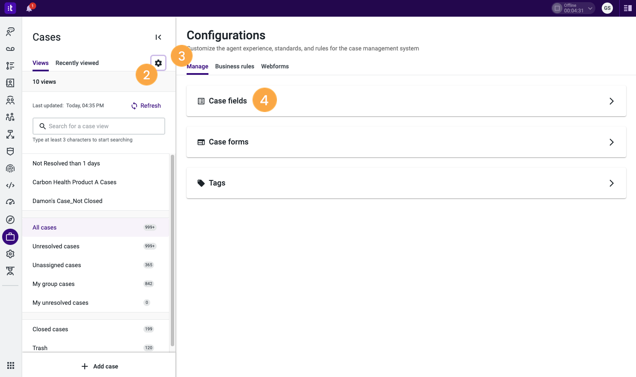Click the Tags label icon
636x377 pixels.
coord(201,183)
